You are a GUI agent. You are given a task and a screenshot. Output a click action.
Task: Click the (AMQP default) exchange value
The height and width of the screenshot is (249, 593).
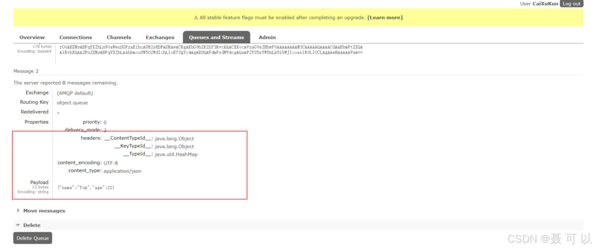click(x=75, y=93)
